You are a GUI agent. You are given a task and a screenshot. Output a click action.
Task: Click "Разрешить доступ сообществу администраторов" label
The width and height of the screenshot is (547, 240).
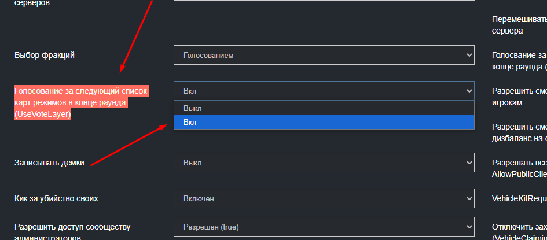coord(72,231)
